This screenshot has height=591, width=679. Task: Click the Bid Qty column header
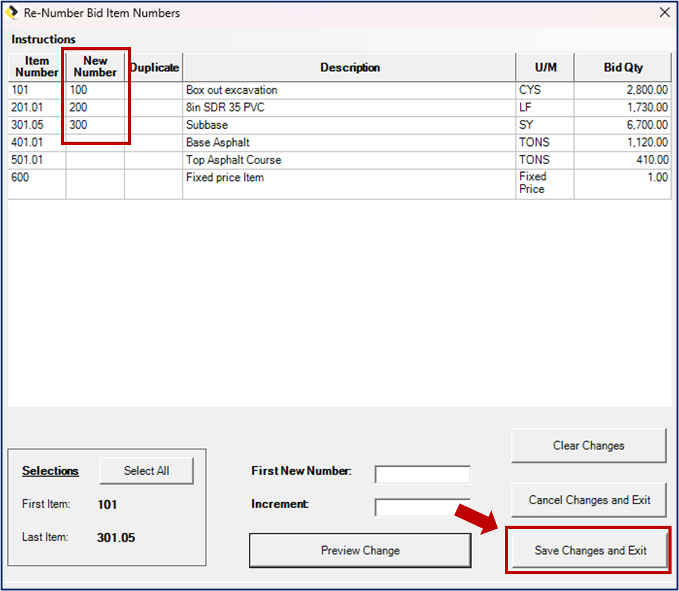pos(623,67)
